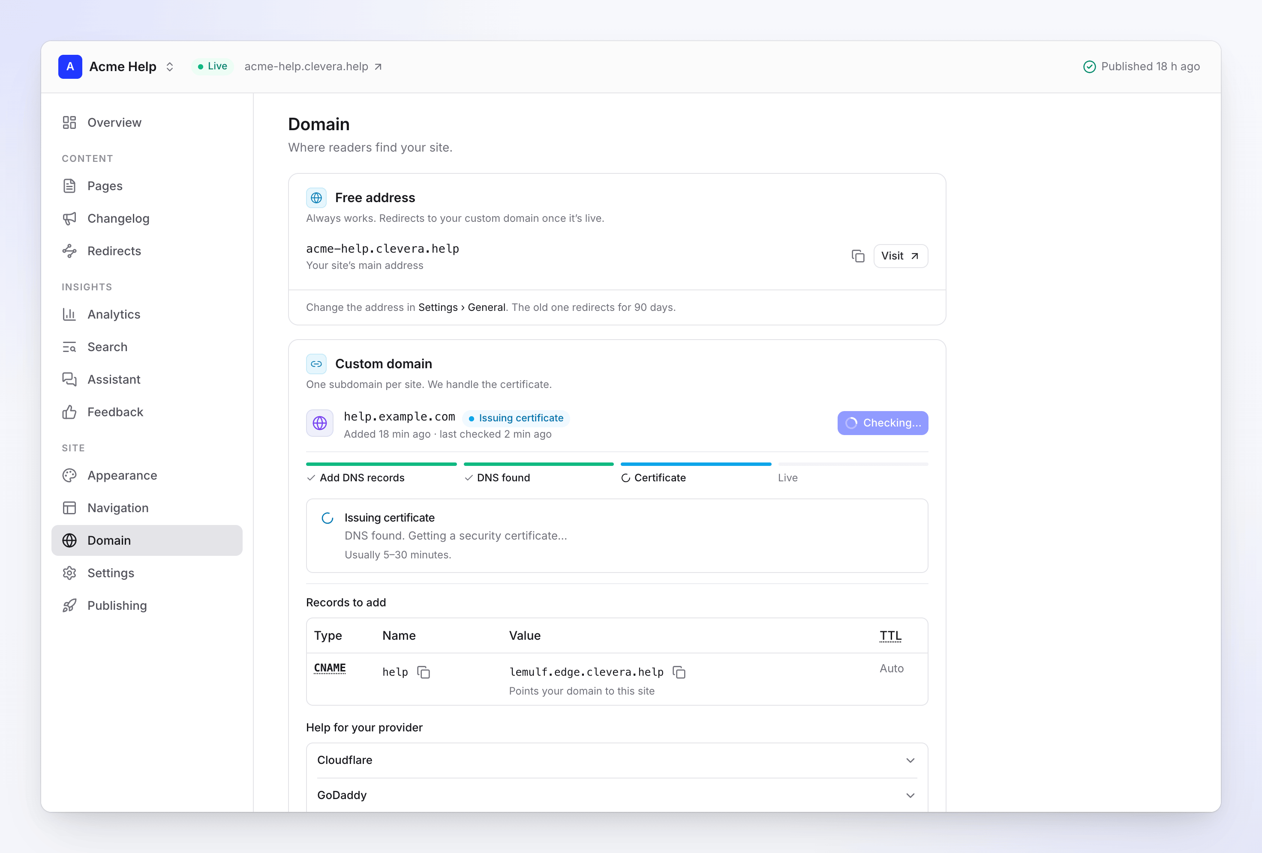Click the DNS found progress step
Image resolution: width=1262 pixels, height=853 pixels.
539,473
